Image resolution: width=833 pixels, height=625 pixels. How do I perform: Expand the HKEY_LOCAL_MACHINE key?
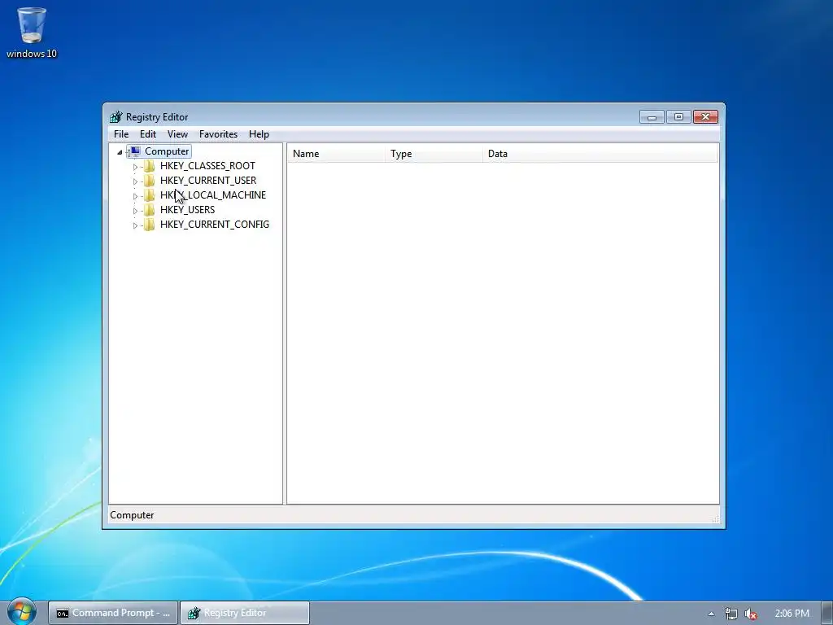pyautogui.click(x=135, y=196)
